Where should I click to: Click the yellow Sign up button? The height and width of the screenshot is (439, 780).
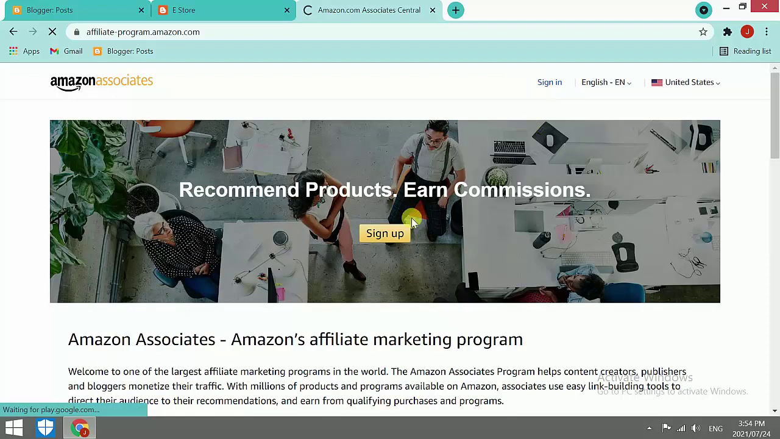point(385,234)
